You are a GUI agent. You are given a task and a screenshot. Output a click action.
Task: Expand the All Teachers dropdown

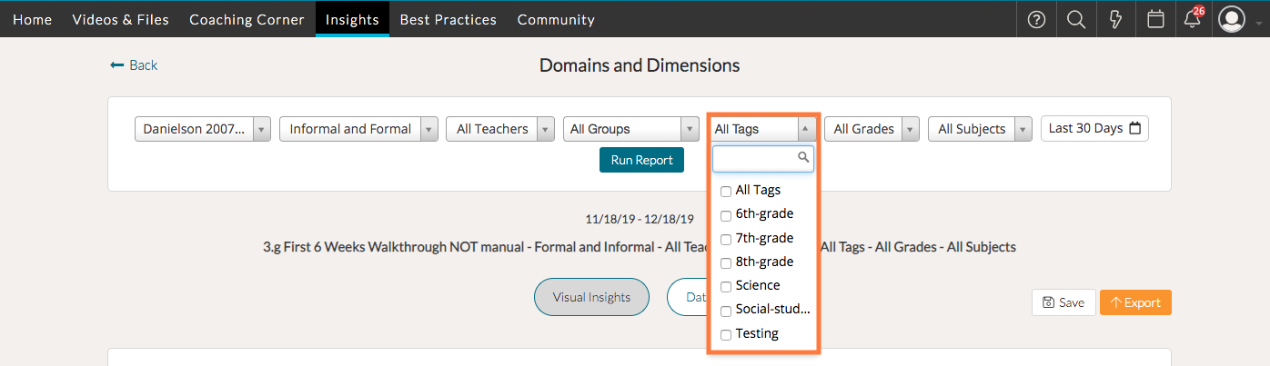point(500,129)
